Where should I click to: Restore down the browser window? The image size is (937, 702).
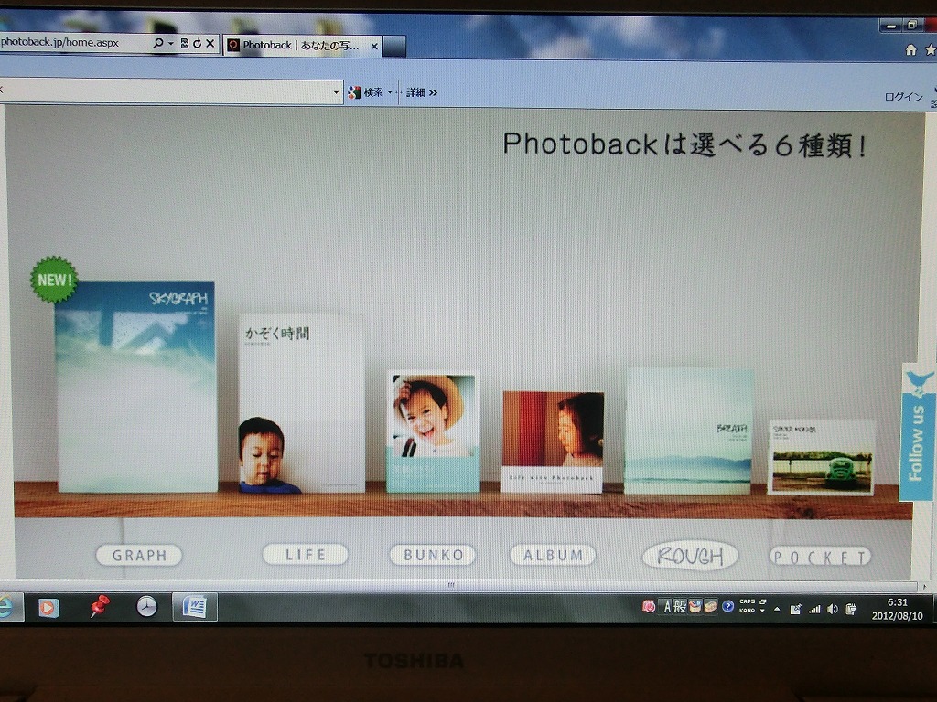(x=912, y=25)
